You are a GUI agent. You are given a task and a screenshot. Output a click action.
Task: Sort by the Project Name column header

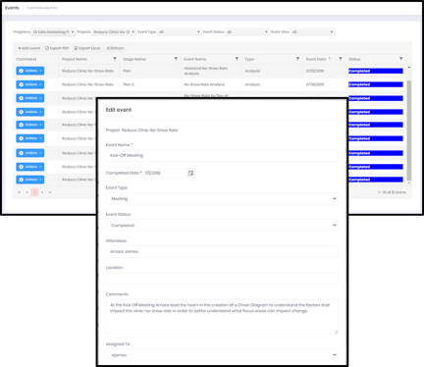[75, 59]
